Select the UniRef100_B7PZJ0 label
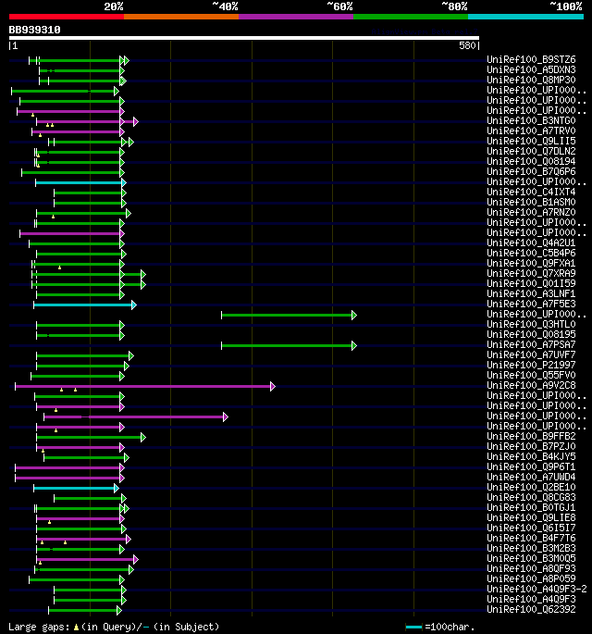Viewport: 592px width, 634px height. 531,446
